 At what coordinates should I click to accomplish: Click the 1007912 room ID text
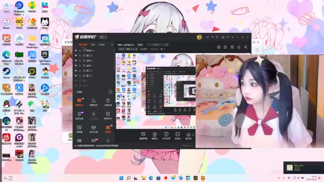pos(154,49)
